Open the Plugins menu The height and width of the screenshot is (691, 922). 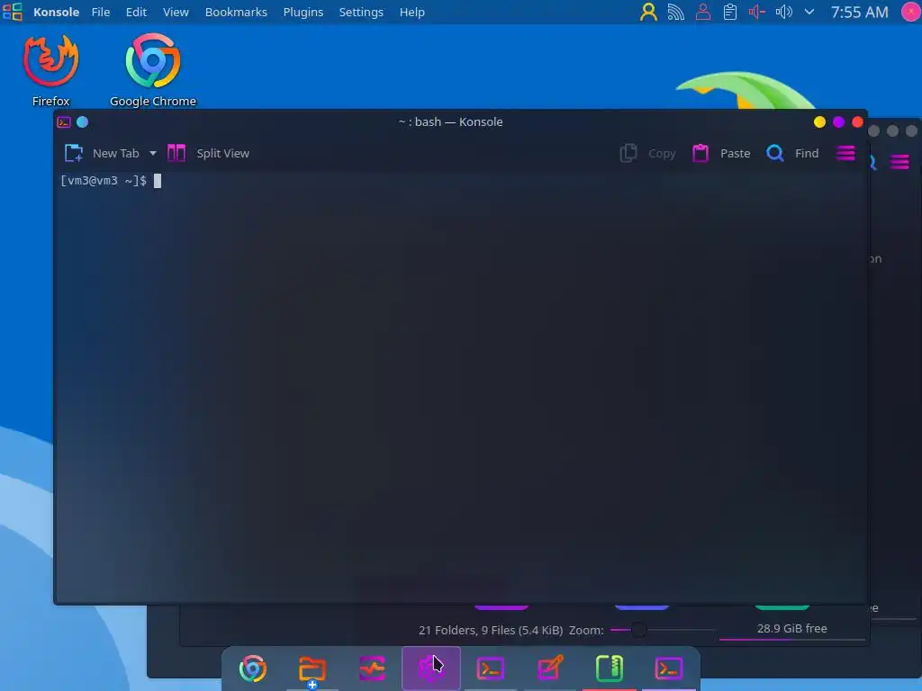[x=303, y=12]
